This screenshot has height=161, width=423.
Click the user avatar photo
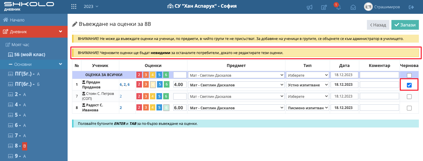(368, 7)
